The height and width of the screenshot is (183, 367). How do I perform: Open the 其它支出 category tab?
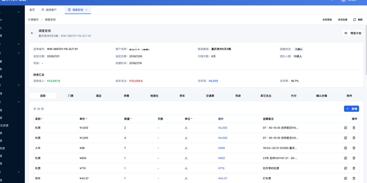click(266, 96)
